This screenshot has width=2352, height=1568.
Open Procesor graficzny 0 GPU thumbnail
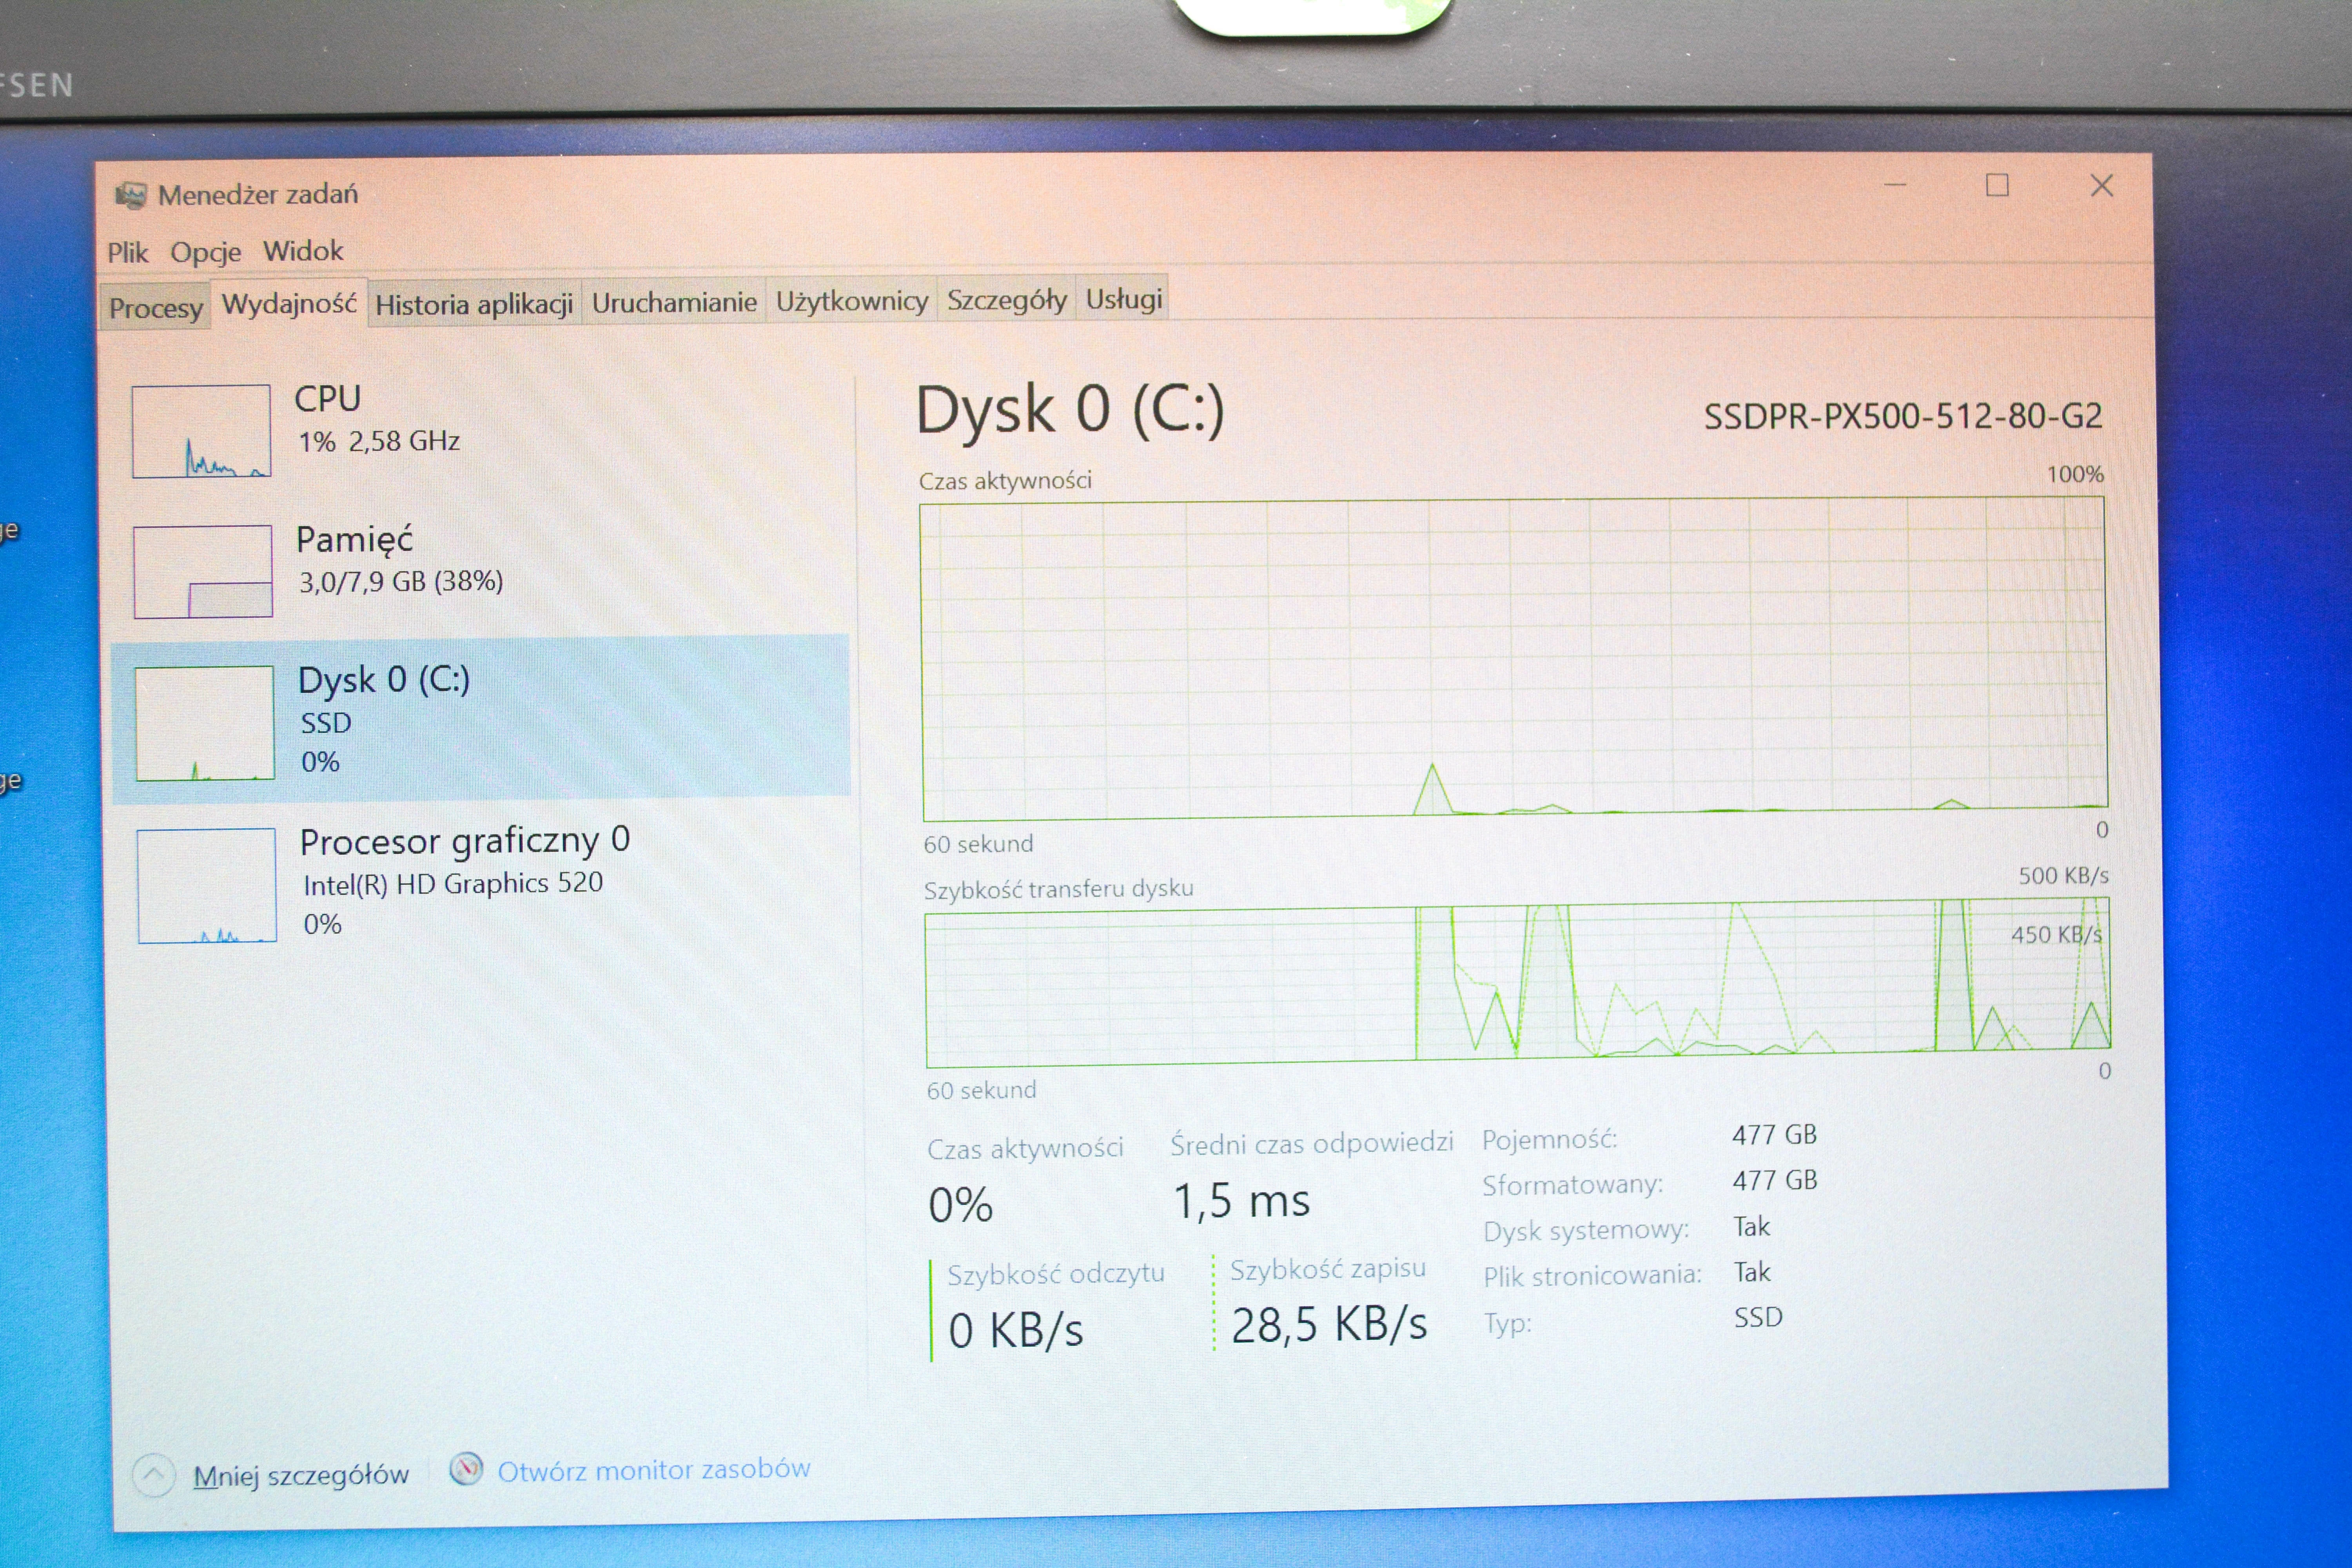point(207,885)
